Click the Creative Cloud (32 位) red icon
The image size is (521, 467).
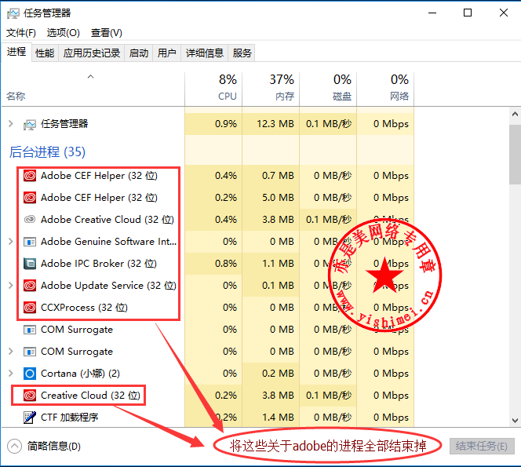(30, 396)
